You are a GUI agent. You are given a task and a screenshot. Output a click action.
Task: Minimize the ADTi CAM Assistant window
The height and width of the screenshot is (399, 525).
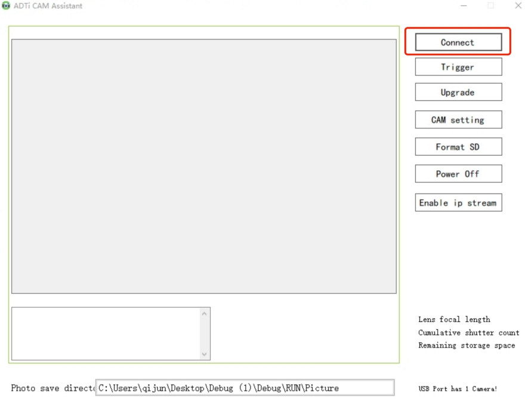(464, 6)
